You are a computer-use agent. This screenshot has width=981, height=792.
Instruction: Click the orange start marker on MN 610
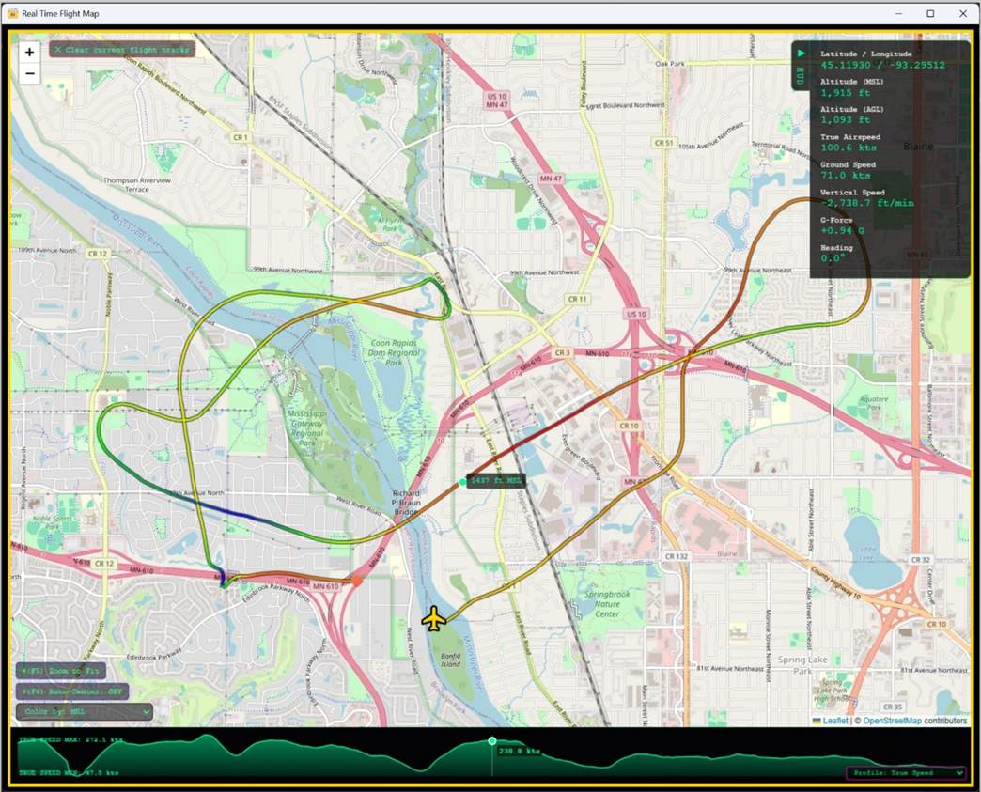point(357,582)
